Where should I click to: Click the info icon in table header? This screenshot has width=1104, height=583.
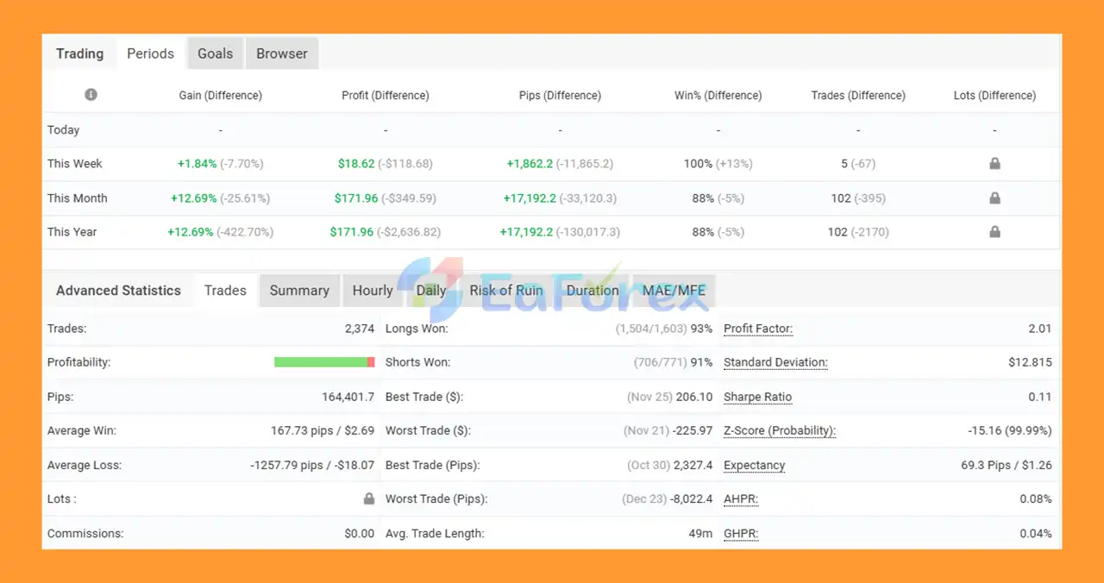[91, 95]
